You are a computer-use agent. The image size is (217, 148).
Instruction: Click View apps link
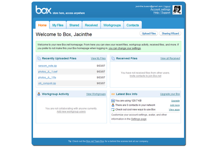174,110
